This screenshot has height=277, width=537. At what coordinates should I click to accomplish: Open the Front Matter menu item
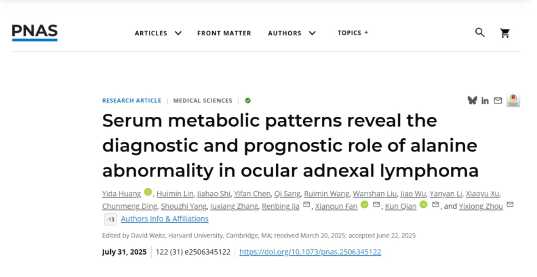[x=224, y=33]
